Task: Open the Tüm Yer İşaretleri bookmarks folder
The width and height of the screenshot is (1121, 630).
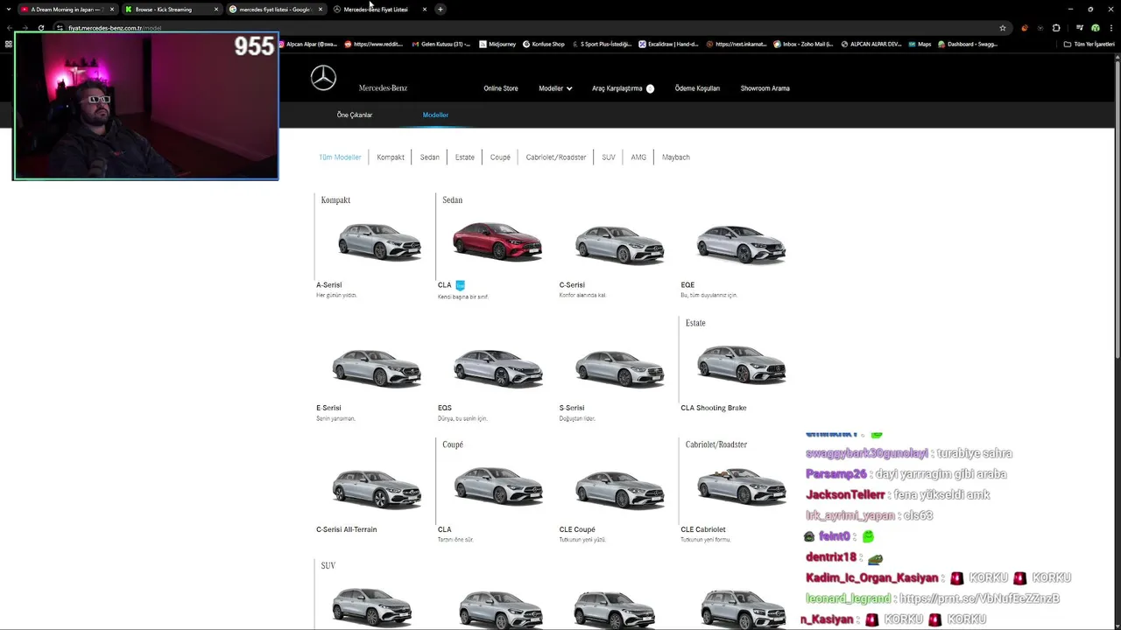Action: coord(1089,44)
